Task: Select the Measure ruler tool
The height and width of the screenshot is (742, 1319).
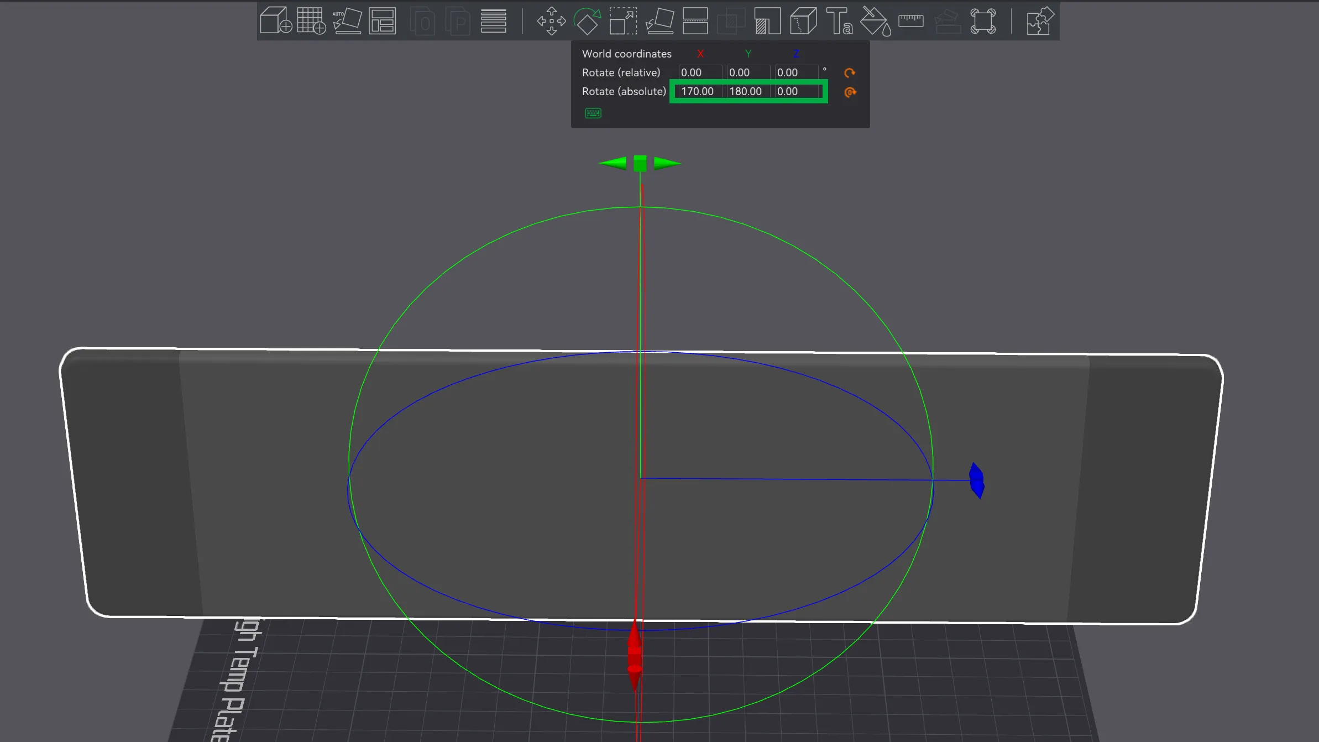Action: (911, 21)
